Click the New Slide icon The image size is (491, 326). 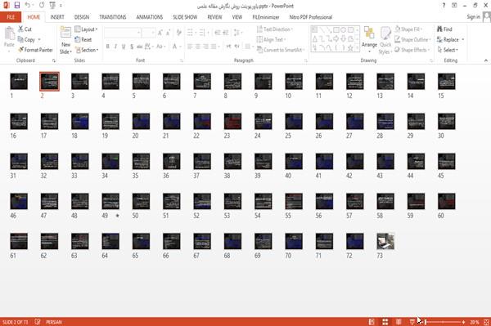(65, 33)
